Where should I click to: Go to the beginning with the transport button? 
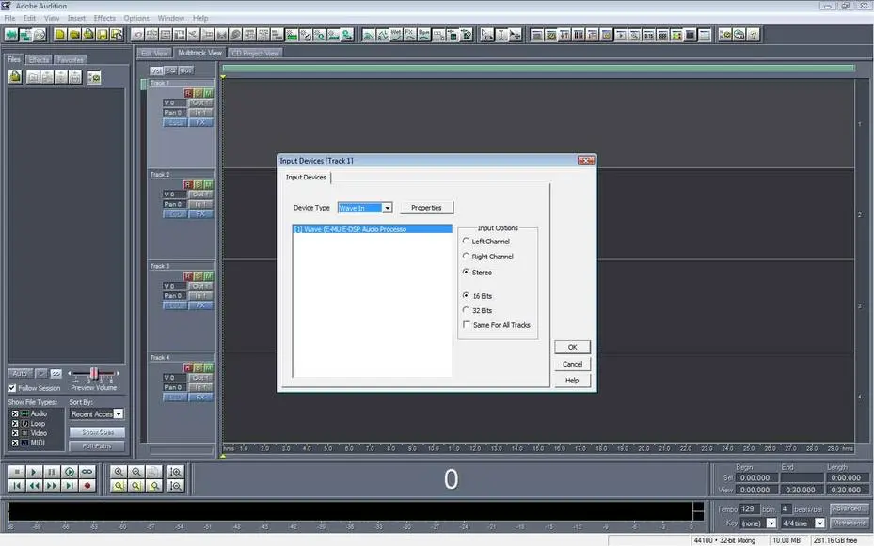point(17,486)
